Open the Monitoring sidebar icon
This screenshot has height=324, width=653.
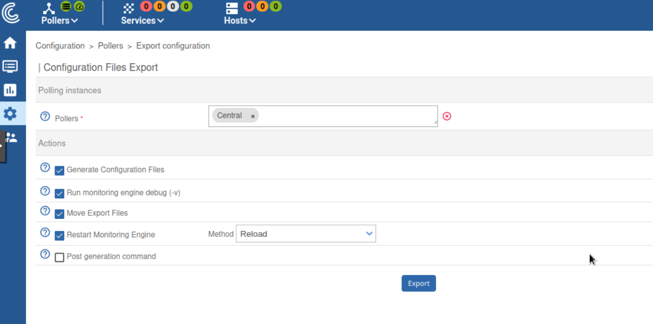[10, 66]
